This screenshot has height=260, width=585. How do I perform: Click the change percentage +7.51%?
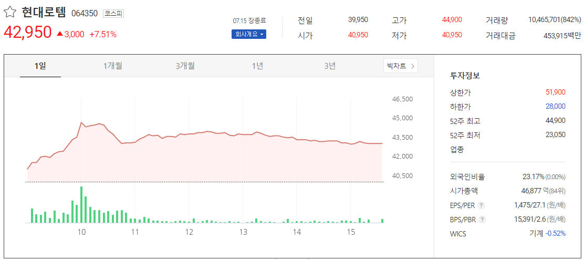tap(103, 35)
